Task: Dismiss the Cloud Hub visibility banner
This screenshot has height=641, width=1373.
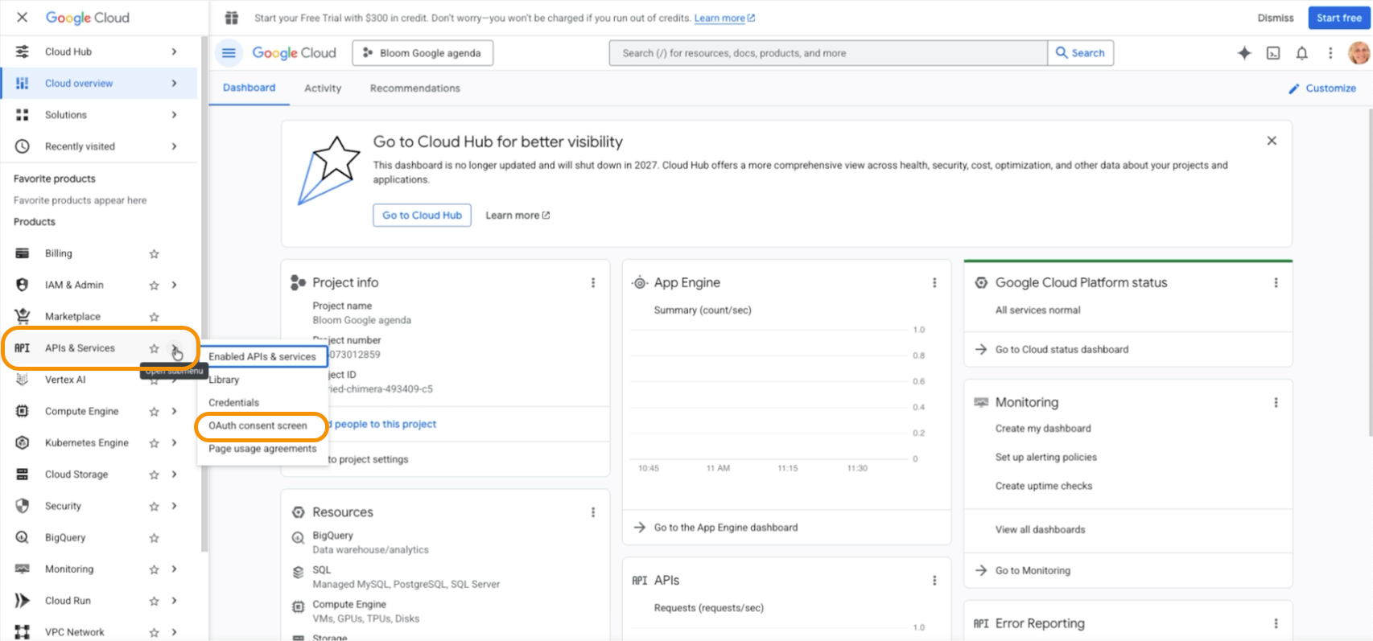Action: point(1272,141)
